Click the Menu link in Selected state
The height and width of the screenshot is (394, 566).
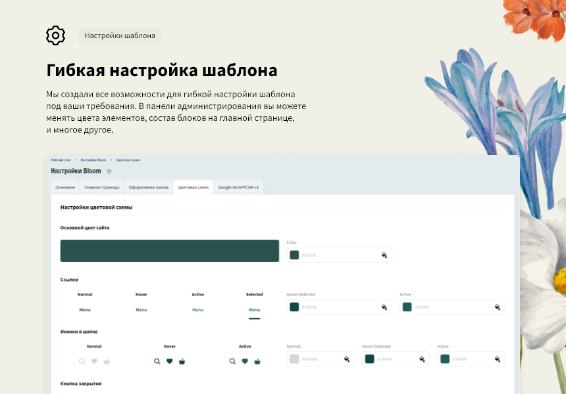(253, 309)
